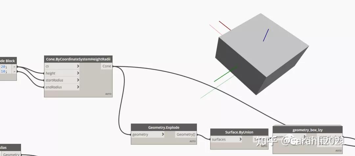The width and height of the screenshot is (355, 156).
Task: Expand the chevron beside endRadius input
Action: pyautogui.click(x=78, y=87)
